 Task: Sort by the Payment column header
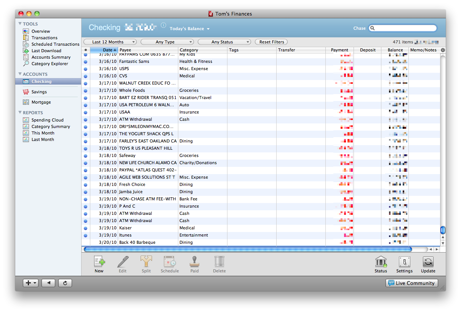click(x=339, y=50)
